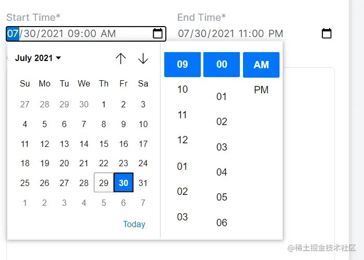
Task: Select minute 00 in the minutes column
Action: point(222,65)
